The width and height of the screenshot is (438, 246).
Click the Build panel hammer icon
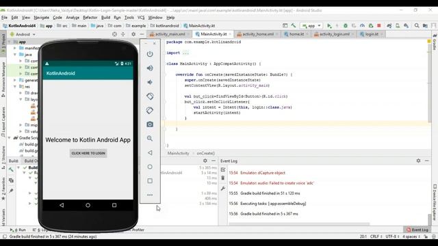11,170
